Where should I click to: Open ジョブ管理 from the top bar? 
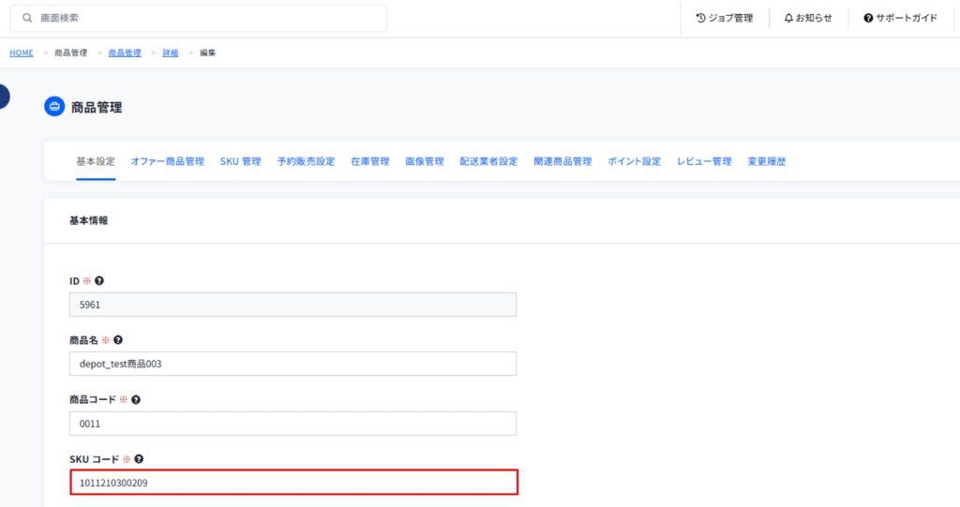(x=724, y=18)
